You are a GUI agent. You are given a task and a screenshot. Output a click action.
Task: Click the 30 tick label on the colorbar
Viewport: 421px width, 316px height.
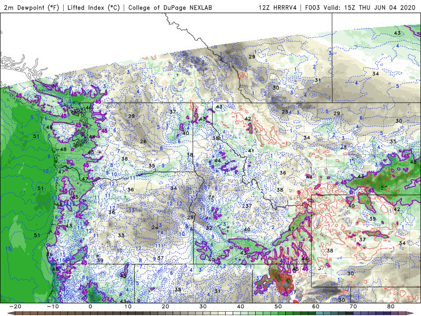coord(203,307)
